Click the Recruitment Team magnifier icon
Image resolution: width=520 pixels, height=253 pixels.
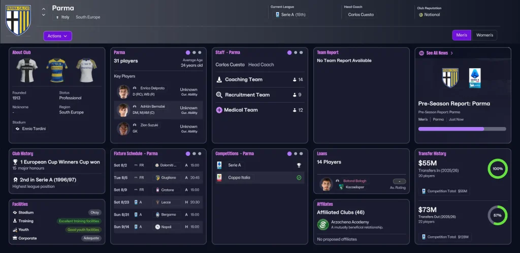click(219, 95)
